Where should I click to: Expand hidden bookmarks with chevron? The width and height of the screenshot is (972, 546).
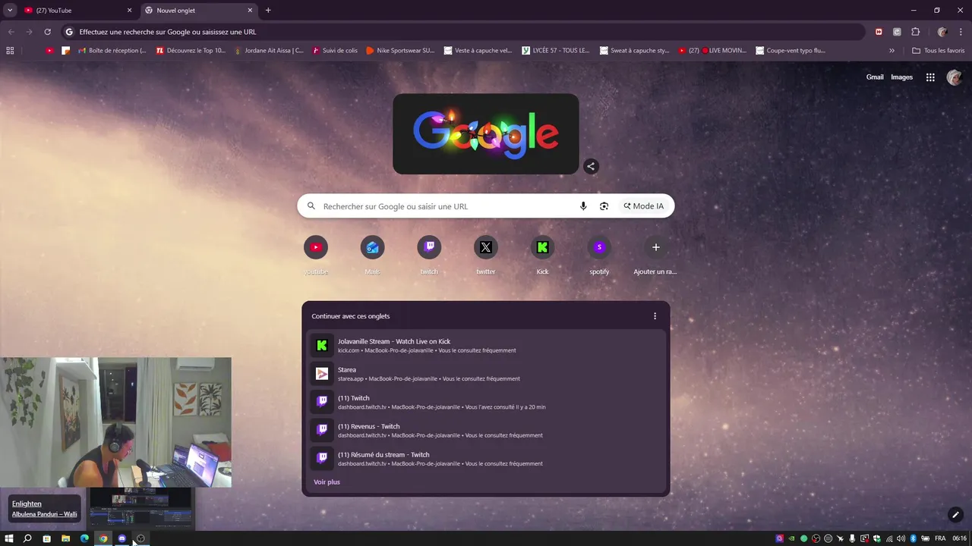[x=892, y=51]
